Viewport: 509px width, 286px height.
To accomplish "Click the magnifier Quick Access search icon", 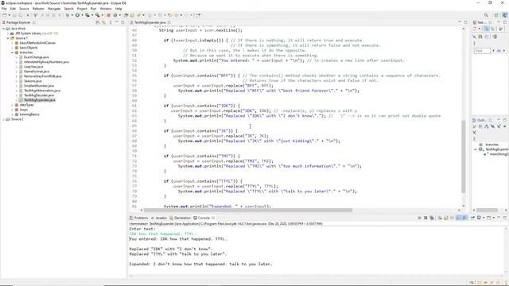I will (x=486, y=15).
